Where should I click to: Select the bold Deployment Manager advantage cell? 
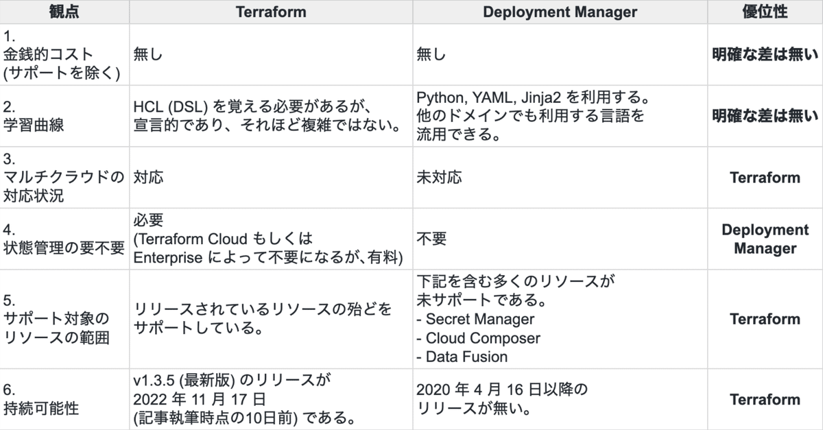pos(765,239)
